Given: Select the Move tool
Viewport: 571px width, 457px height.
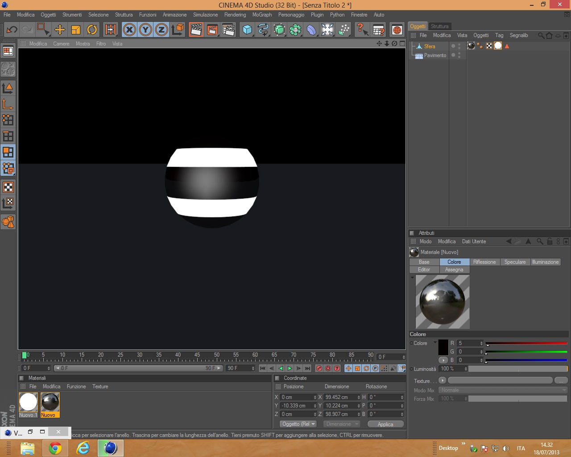Looking at the screenshot, I should 59,30.
